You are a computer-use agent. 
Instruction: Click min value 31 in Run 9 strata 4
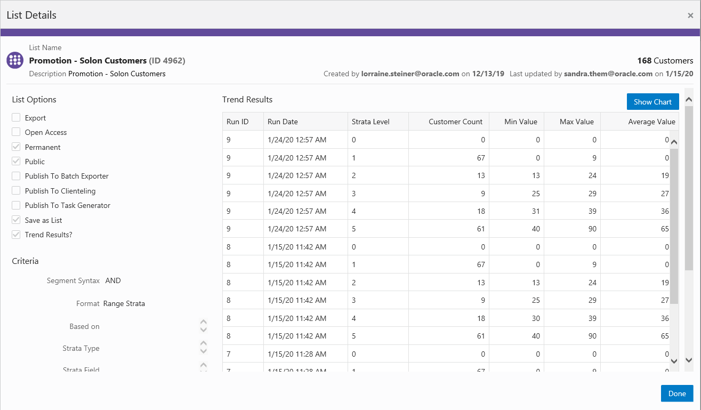tap(535, 211)
